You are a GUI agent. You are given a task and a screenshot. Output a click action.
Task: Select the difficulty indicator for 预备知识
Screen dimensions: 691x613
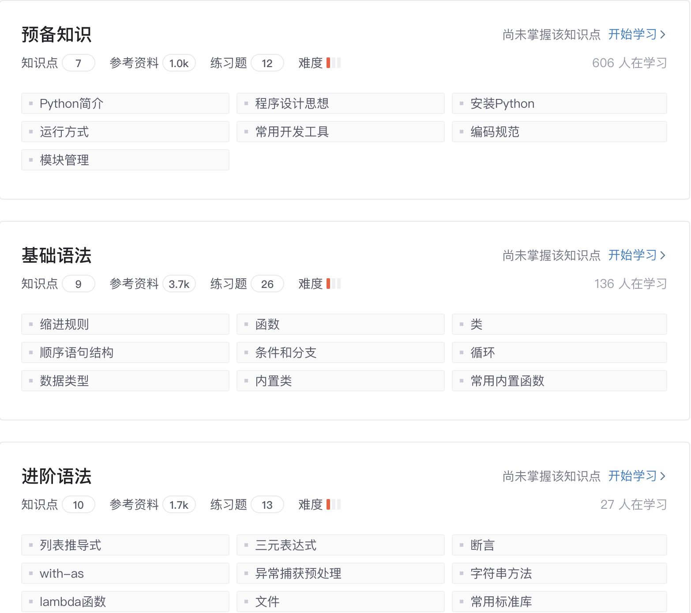pyautogui.click(x=334, y=63)
